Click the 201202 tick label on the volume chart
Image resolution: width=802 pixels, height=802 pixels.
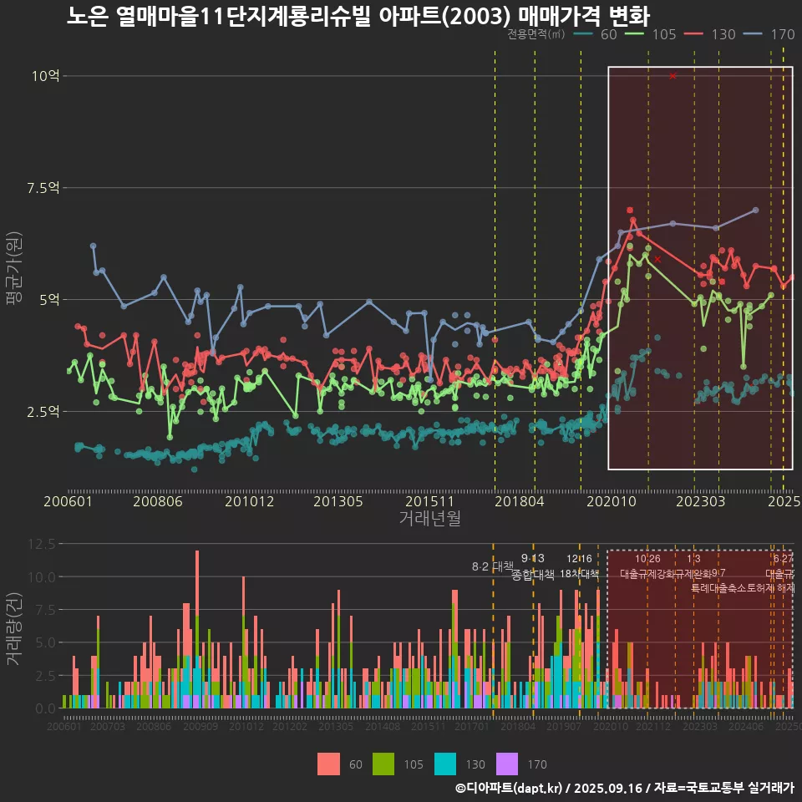click(290, 726)
